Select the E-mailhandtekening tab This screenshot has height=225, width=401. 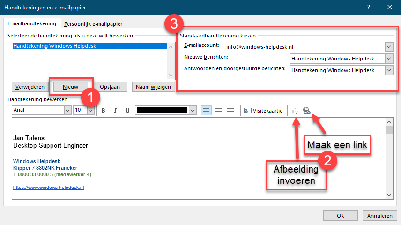pos(32,23)
